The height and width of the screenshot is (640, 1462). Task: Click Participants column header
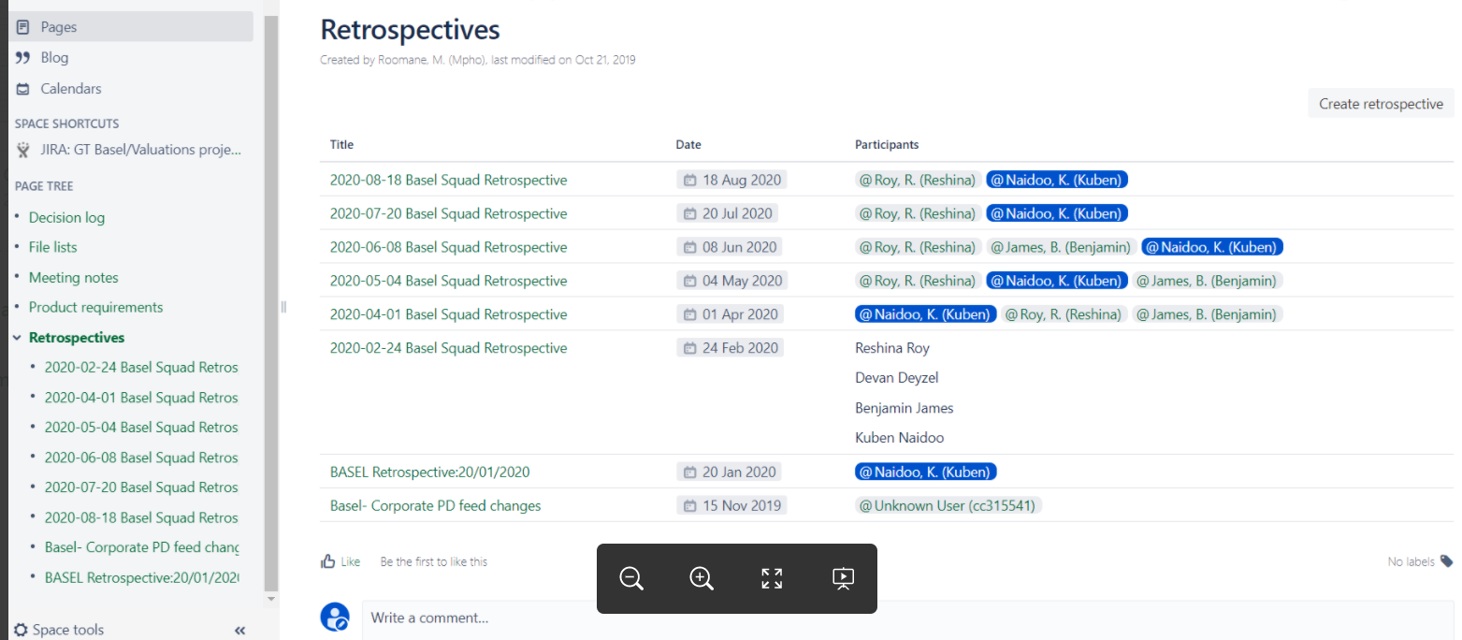(887, 145)
